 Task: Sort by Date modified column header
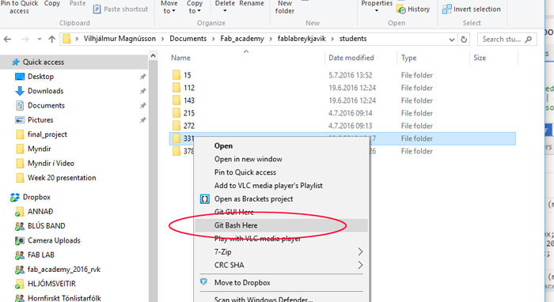pyautogui.click(x=351, y=58)
